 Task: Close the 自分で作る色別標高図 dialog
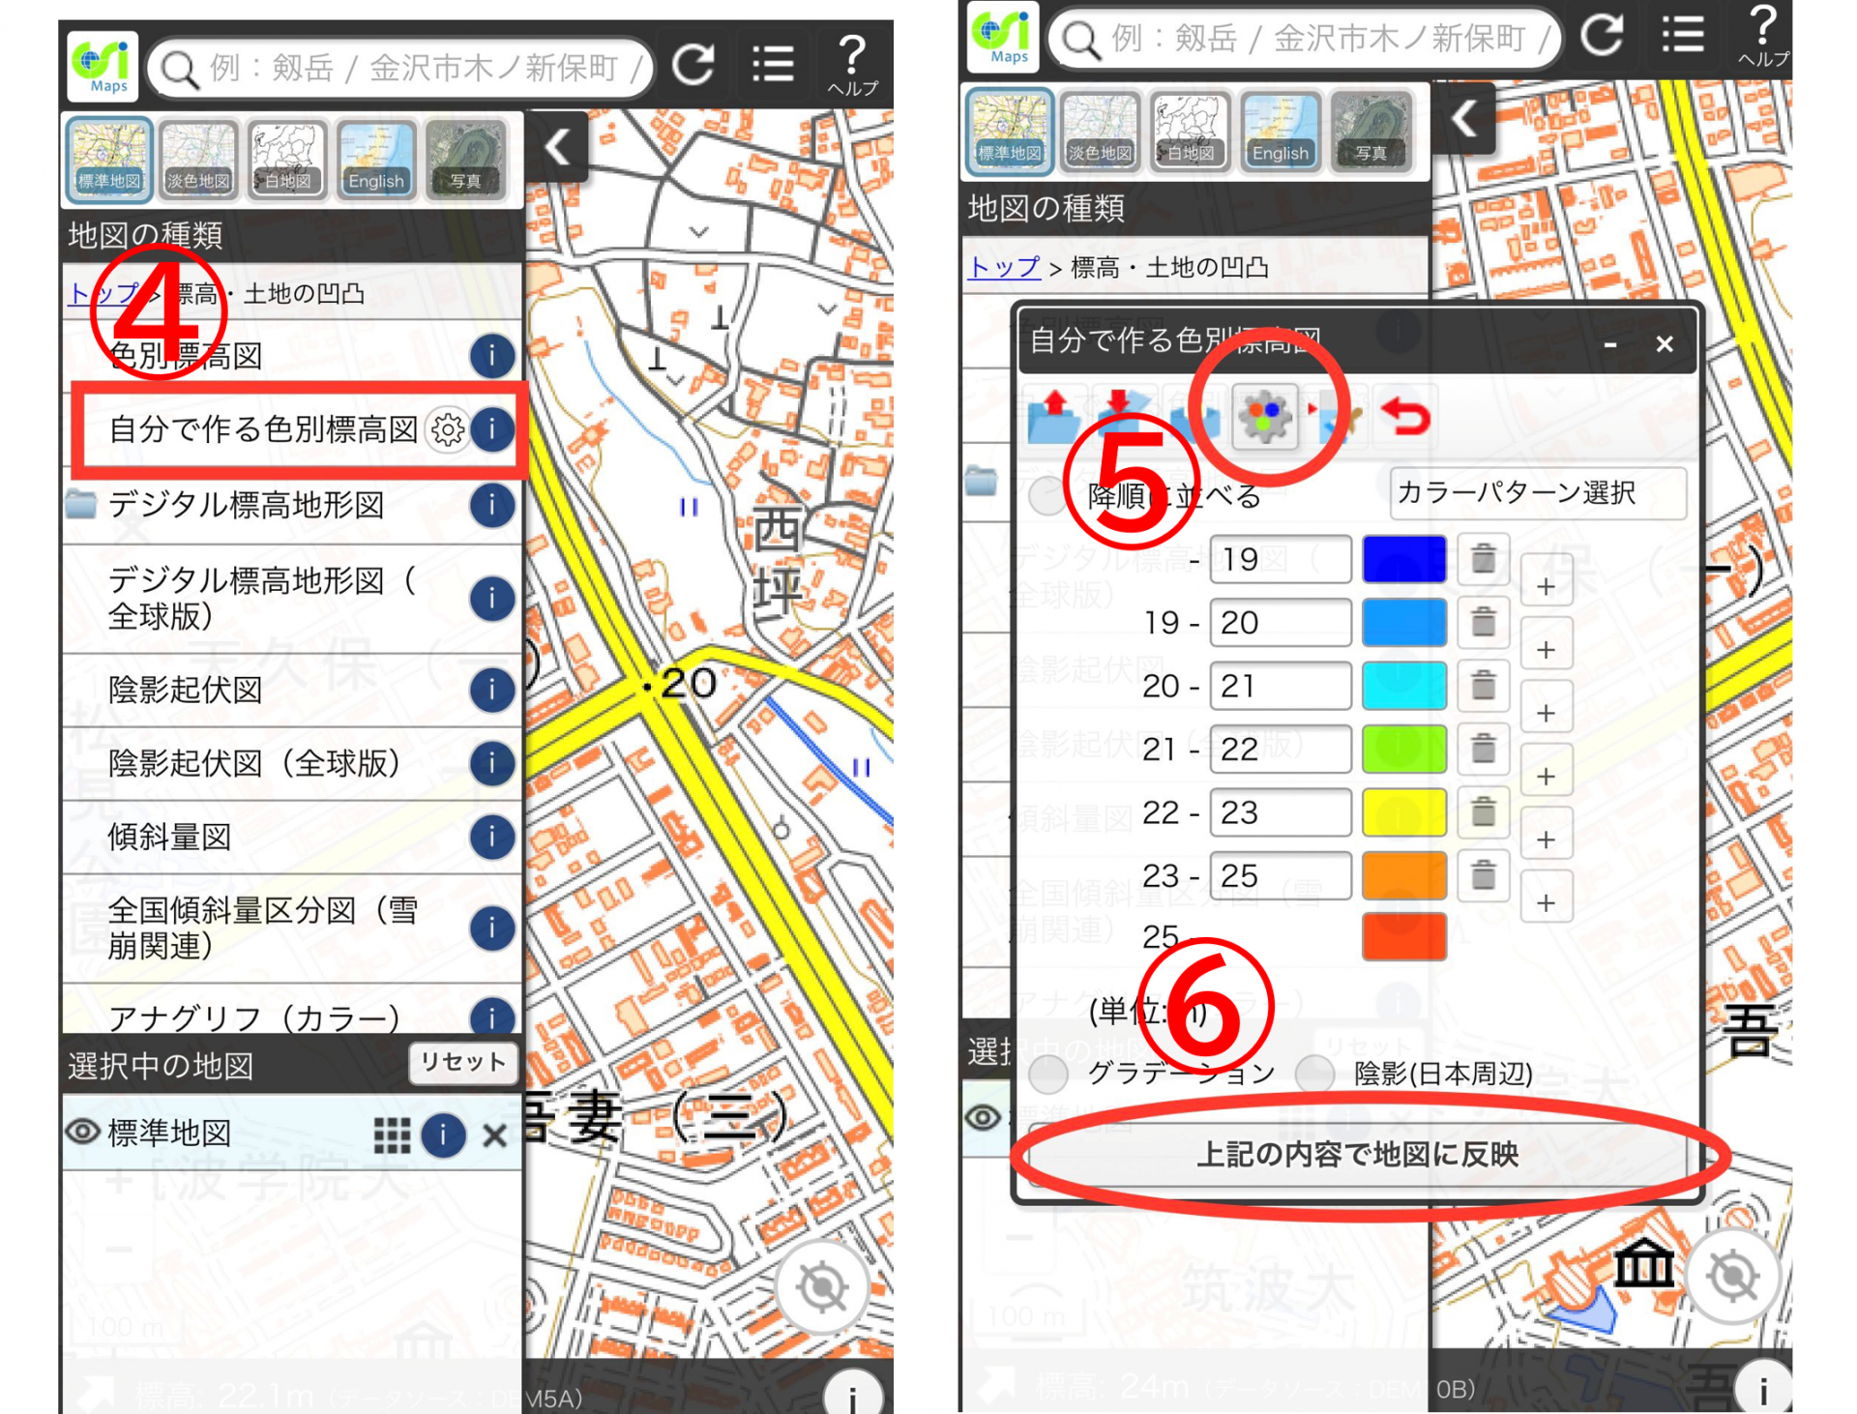click(x=1665, y=343)
